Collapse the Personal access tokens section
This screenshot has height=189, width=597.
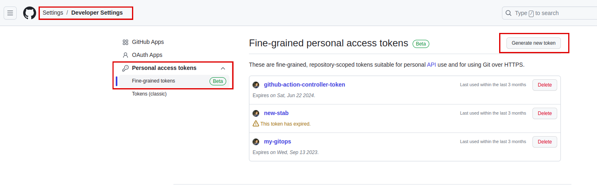tap(223, 68)
